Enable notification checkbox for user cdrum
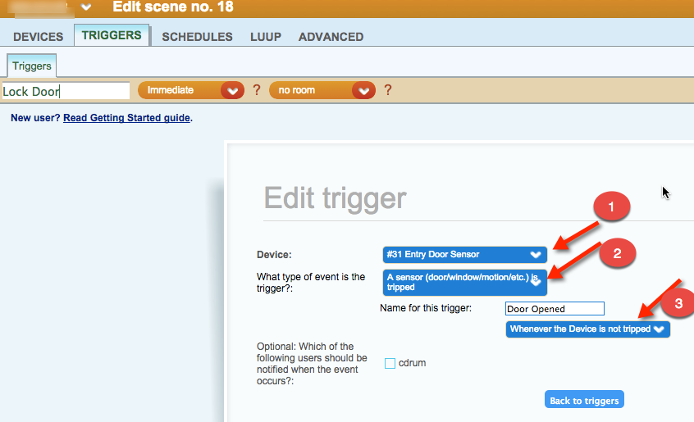 390,363
